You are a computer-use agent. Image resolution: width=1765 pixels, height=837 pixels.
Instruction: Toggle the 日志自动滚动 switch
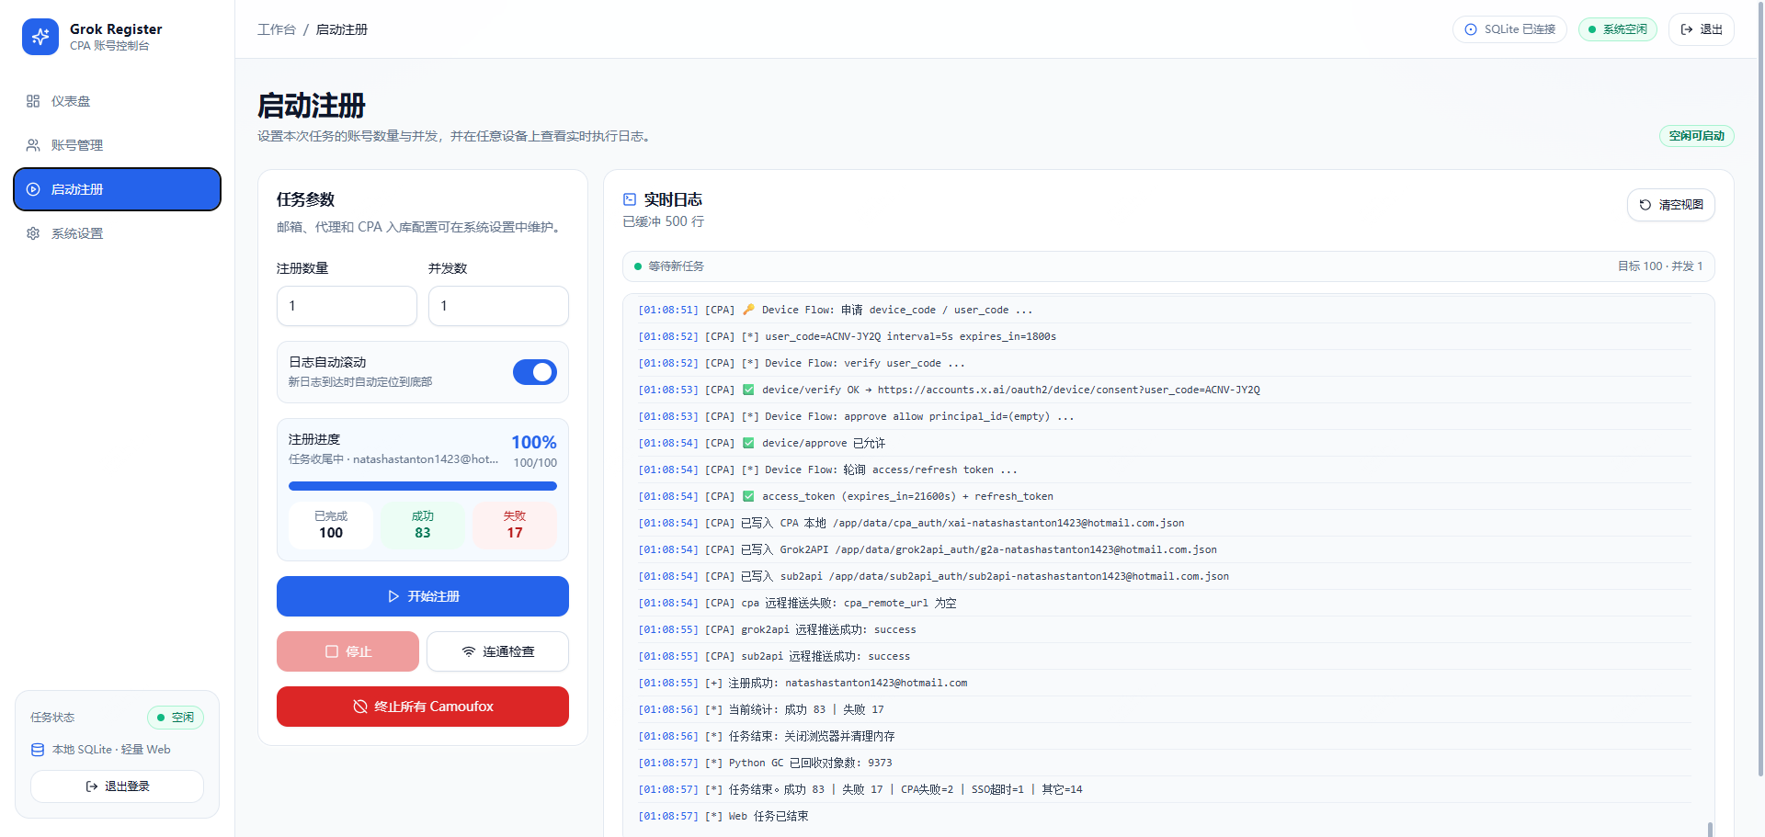click(x=535, y=372)
